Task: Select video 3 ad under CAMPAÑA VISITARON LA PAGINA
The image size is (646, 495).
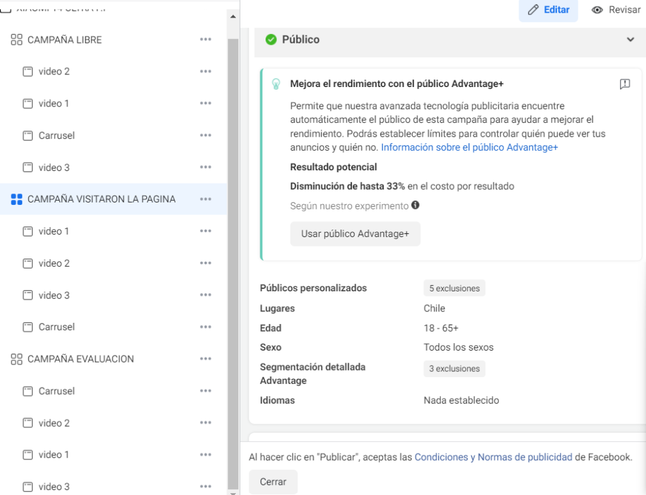Action: [x=54, y=295]
